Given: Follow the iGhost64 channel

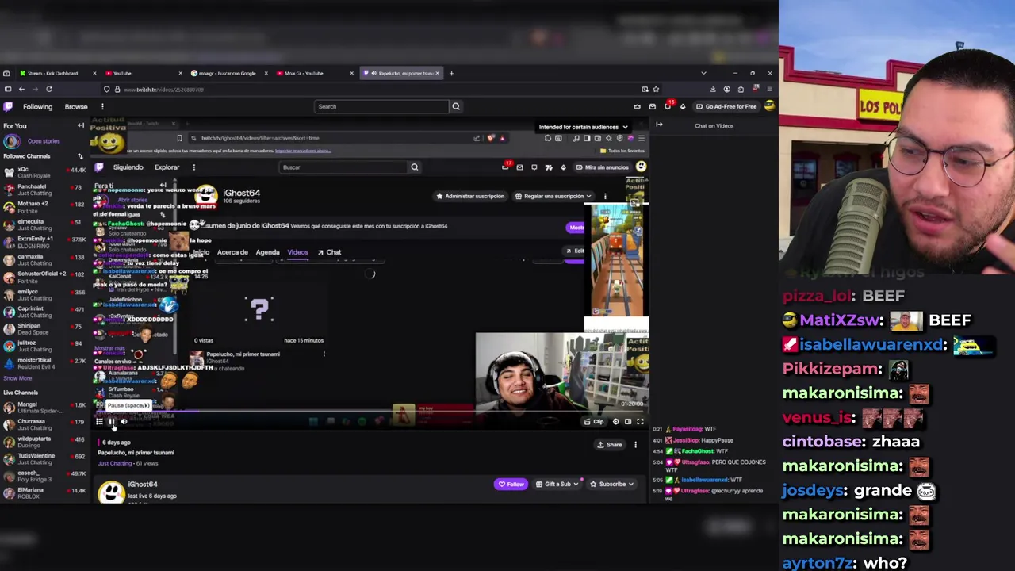Looking at the screenshot, I should [x=511, y=484].
